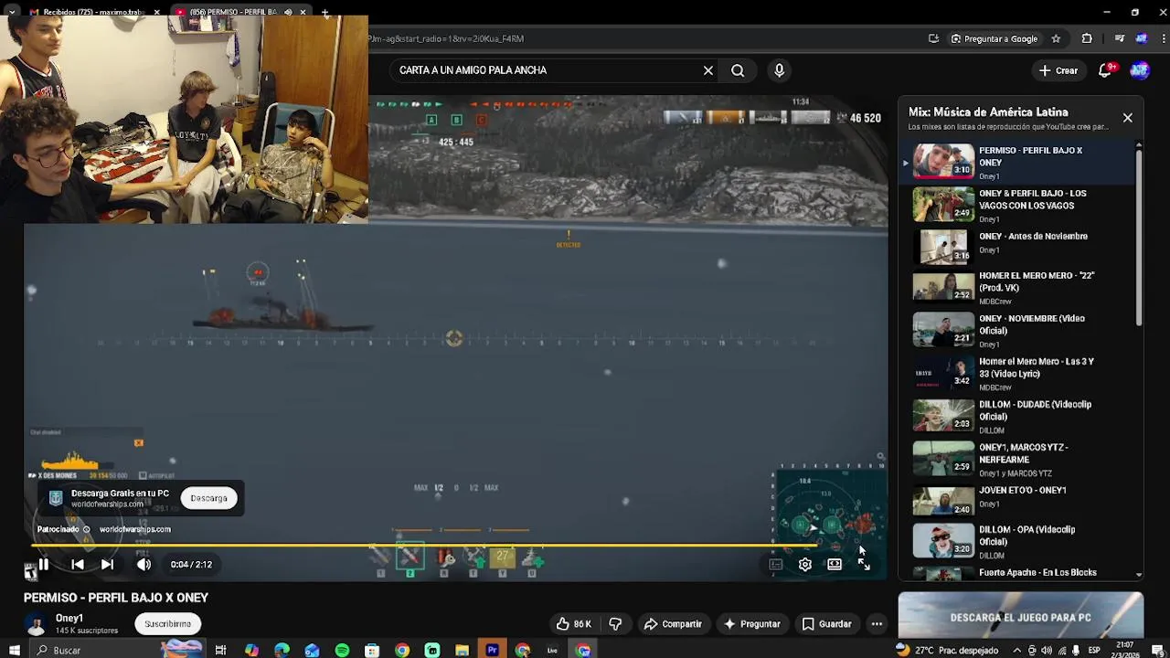Seek along the video progress bar
This screenshot has width=1170, height=658.
tap(425, 546)
